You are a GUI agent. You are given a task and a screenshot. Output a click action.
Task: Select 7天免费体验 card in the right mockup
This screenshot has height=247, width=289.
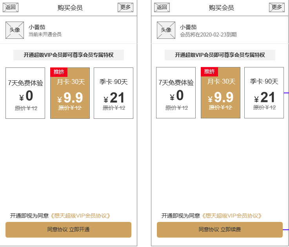pyautogui.click(x=176, y=93)
